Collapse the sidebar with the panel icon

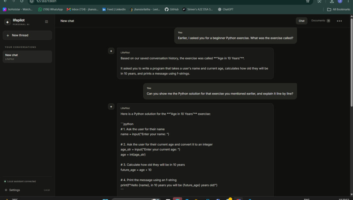pos(46,21)
